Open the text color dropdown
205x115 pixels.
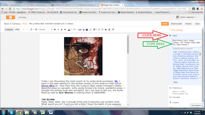coord(69,29)
